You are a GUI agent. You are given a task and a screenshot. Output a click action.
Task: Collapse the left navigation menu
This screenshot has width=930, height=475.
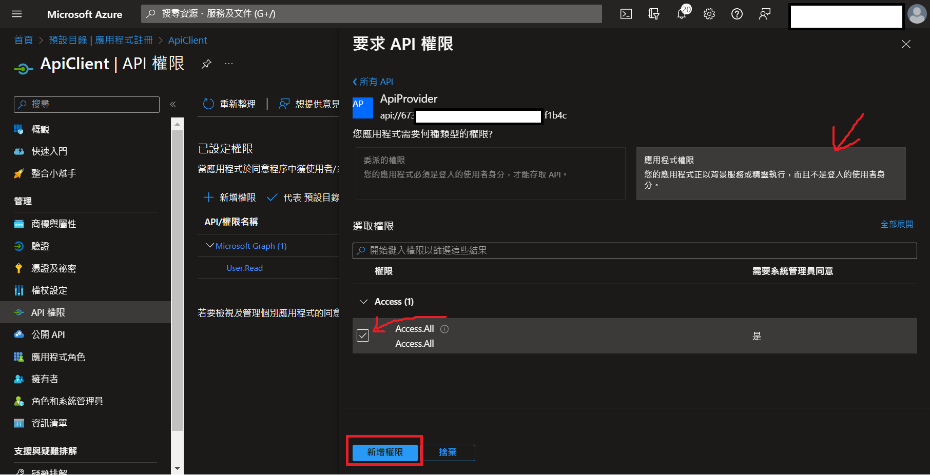click(173, 104)
